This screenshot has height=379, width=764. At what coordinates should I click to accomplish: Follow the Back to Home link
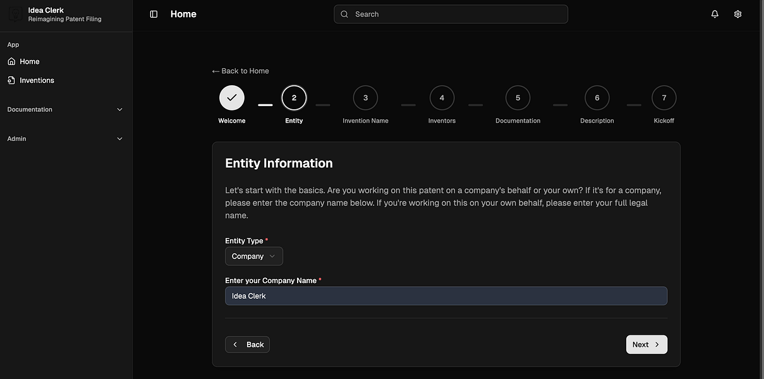[x=241, y=71]
